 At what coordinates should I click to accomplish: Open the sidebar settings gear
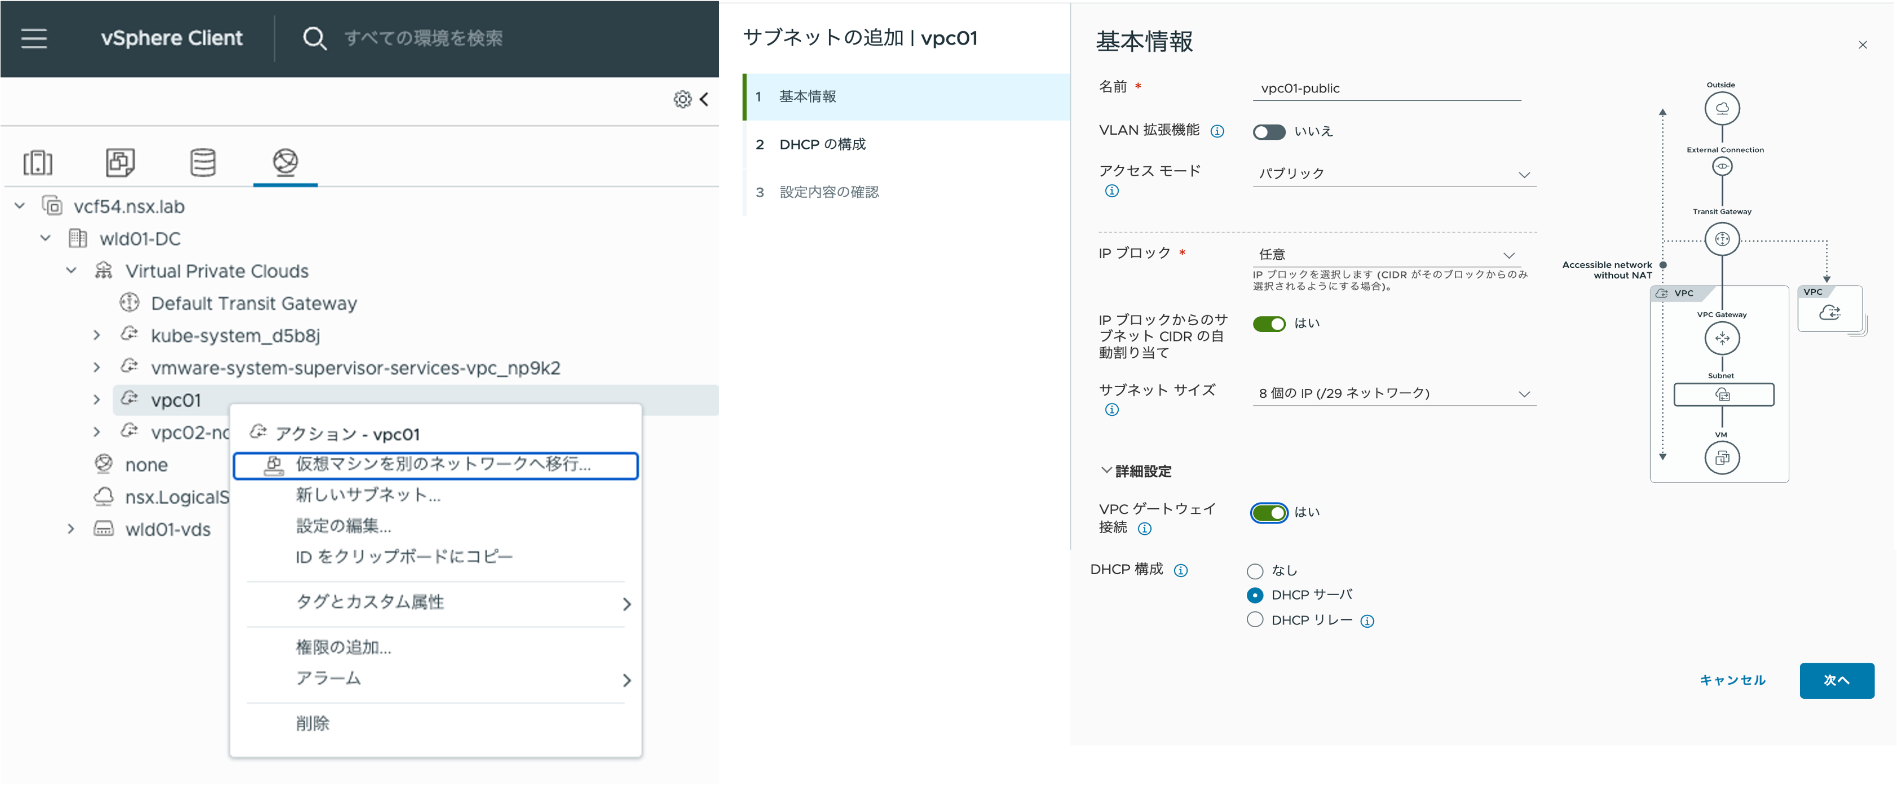point(683,99)
